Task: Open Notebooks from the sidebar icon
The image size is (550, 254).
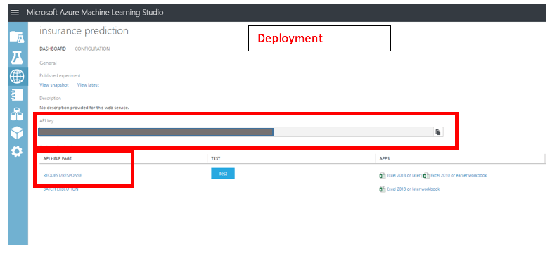Action: [17, 95]
